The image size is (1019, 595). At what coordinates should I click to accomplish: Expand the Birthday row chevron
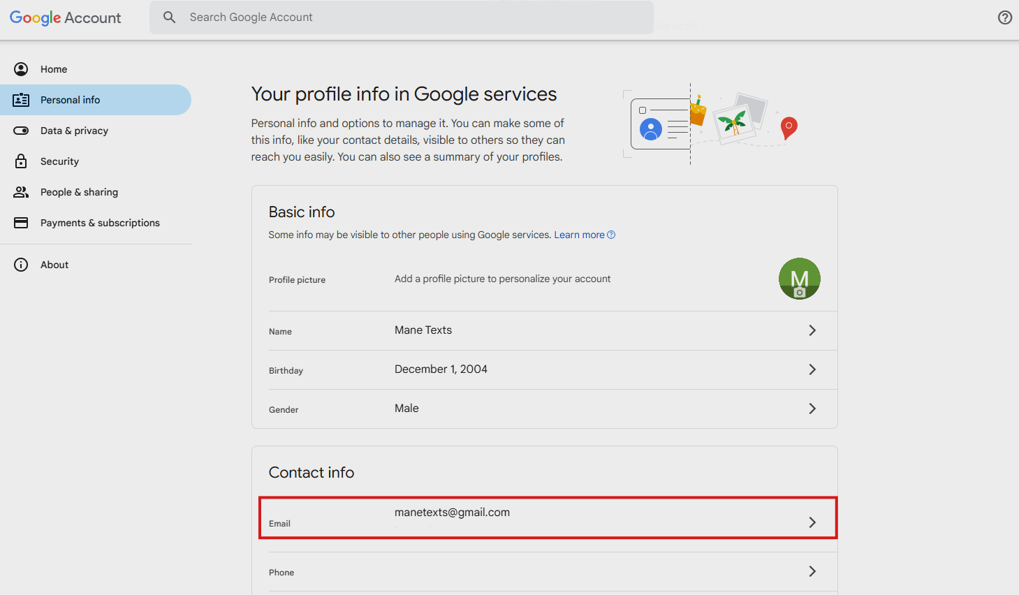(x=812, y=369)
